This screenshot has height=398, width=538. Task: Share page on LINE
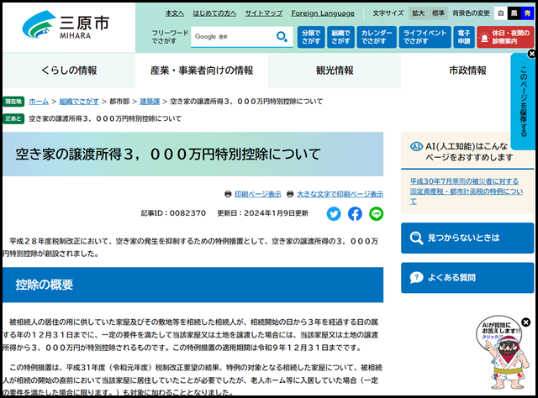click(x=376, y=214)
